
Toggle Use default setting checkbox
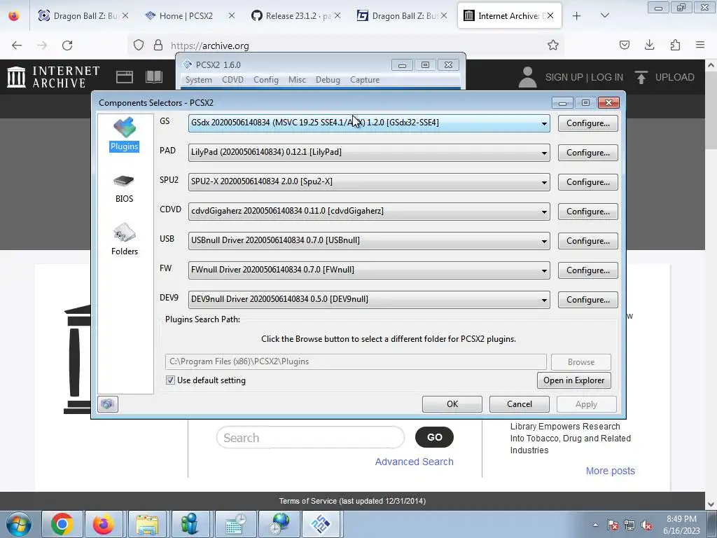(170, 380)
